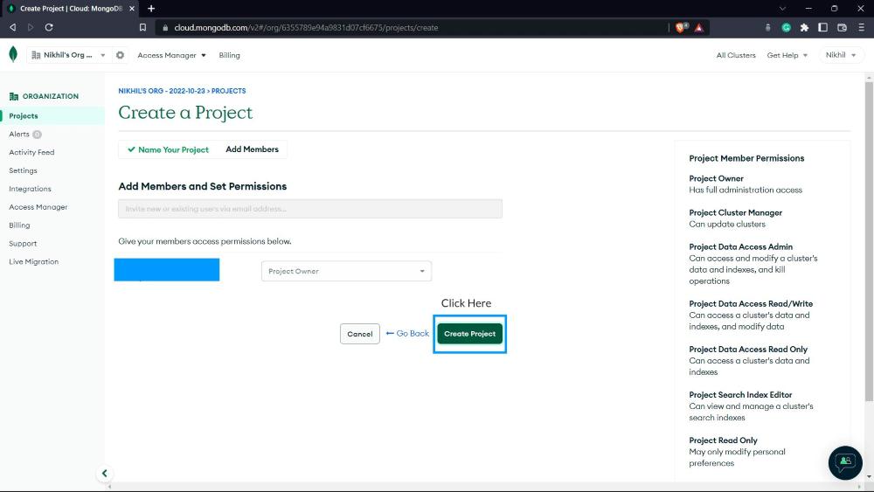The height and width of the screenshot is (492, 874).
Task: Close the Create Project browser tab
Action: 132,9
